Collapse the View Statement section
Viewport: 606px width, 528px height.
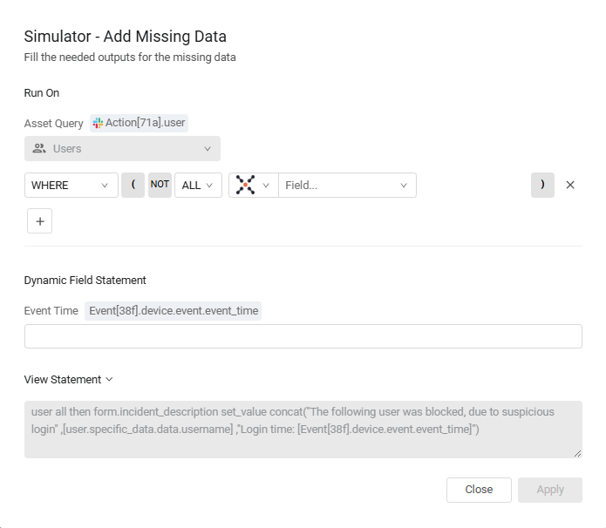pos(68,380)
